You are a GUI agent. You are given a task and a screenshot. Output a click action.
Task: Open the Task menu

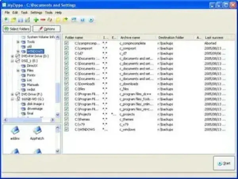24,13
